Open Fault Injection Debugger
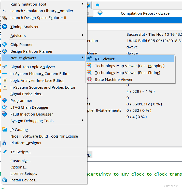The height and width of the screenshot is (189, 182). [x=44, y=114]
